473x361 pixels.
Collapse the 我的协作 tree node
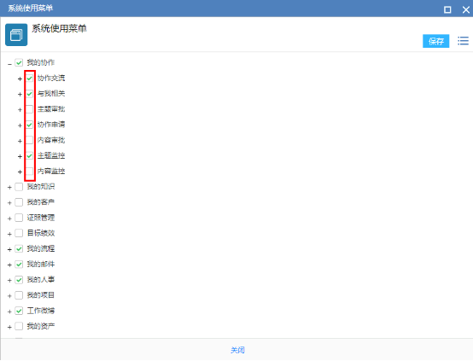[9, 64]
